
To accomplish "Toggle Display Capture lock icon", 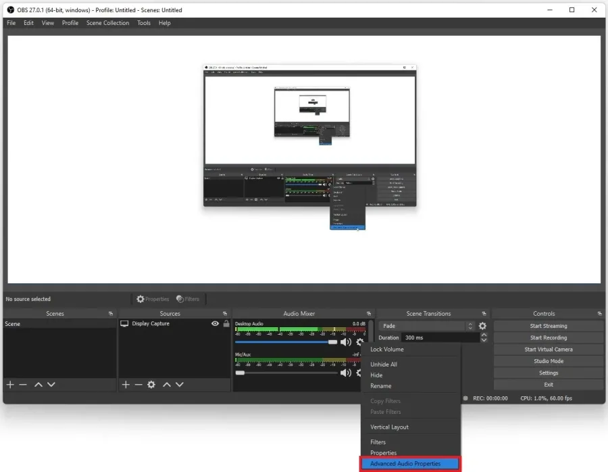I will (226, 323).
